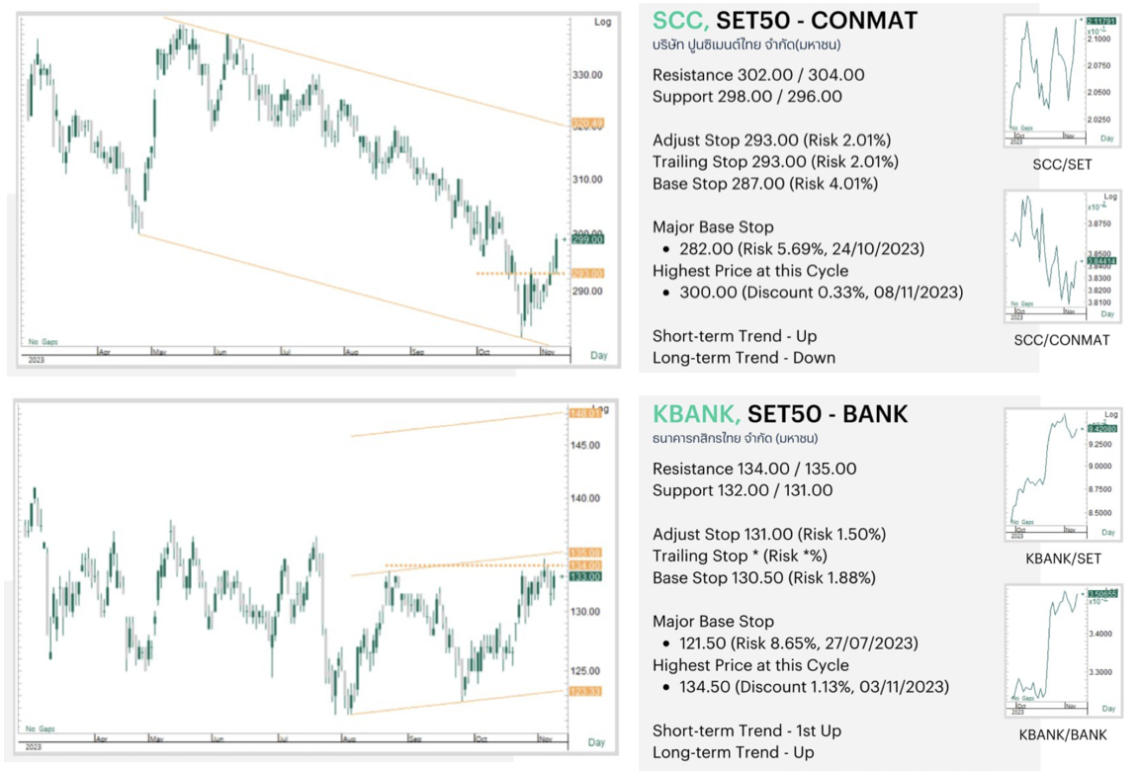Click 'Long-term Trend - Down' line
The height and width of the screenshot is (771, 1139).
click(x=744, y=358)
